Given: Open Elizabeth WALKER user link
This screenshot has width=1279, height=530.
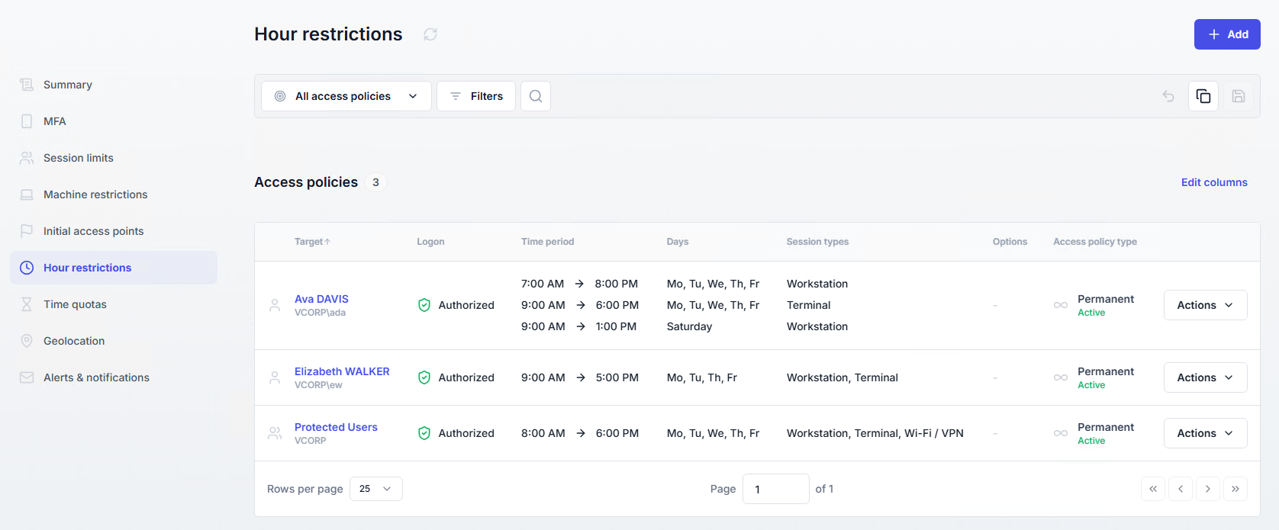Looking at the screenshot, I should pos(342,371).
